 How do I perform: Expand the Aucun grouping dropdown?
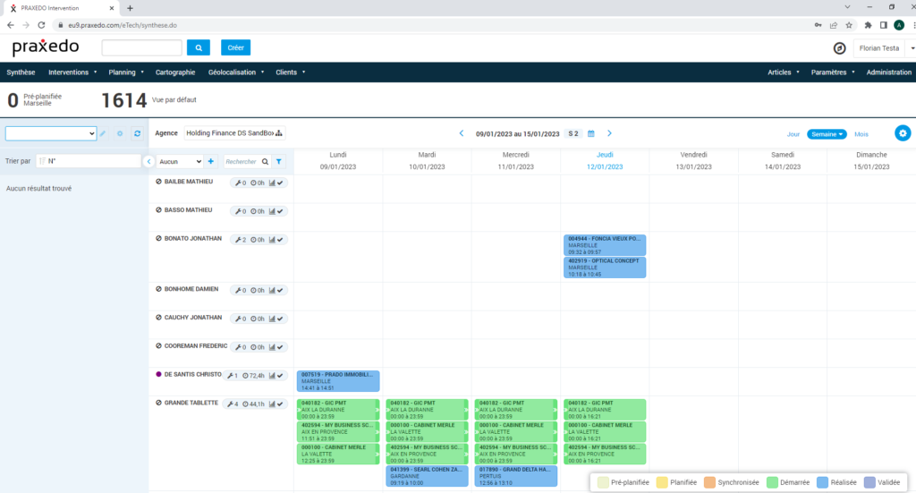pyautogui.click(x=180, y=162)
